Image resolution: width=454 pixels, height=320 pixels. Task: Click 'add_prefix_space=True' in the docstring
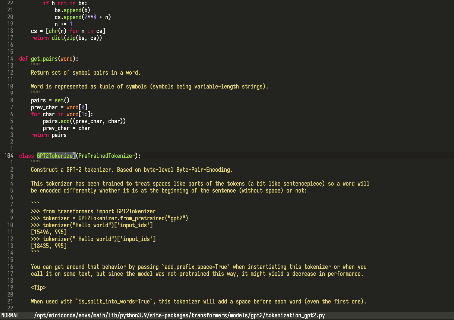point(196,267)
